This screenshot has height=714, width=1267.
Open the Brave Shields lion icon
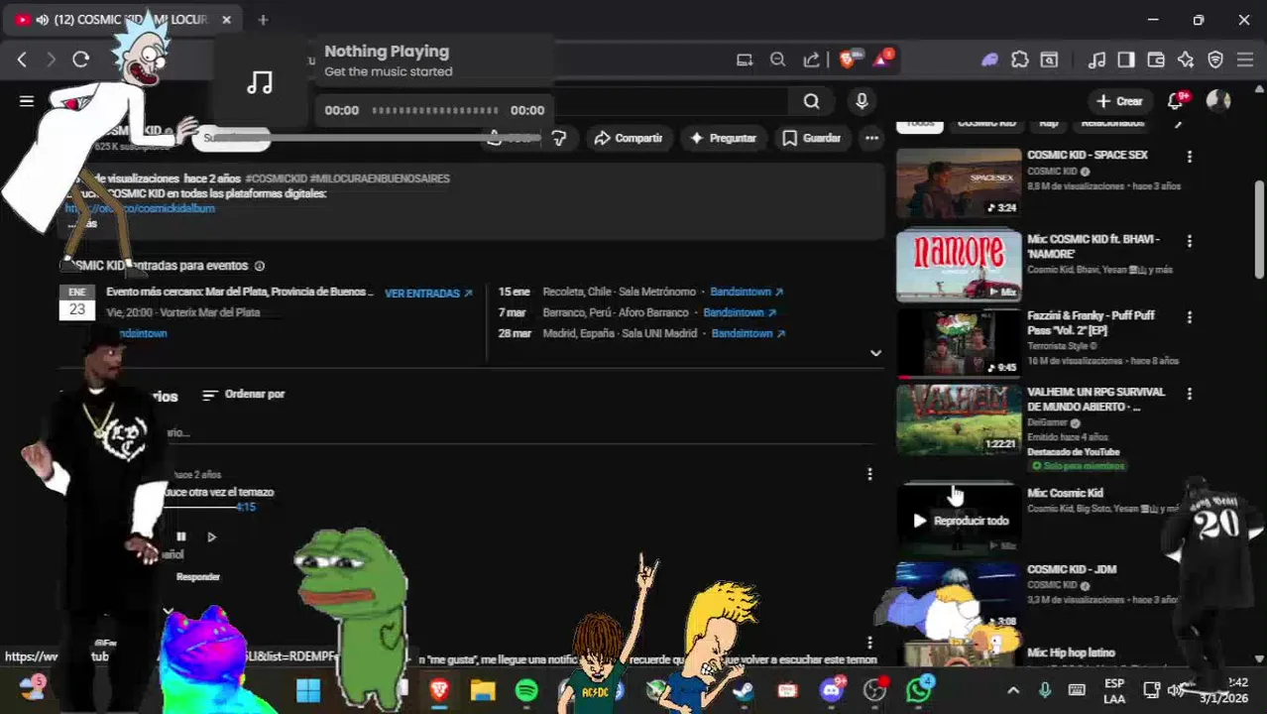848,59
